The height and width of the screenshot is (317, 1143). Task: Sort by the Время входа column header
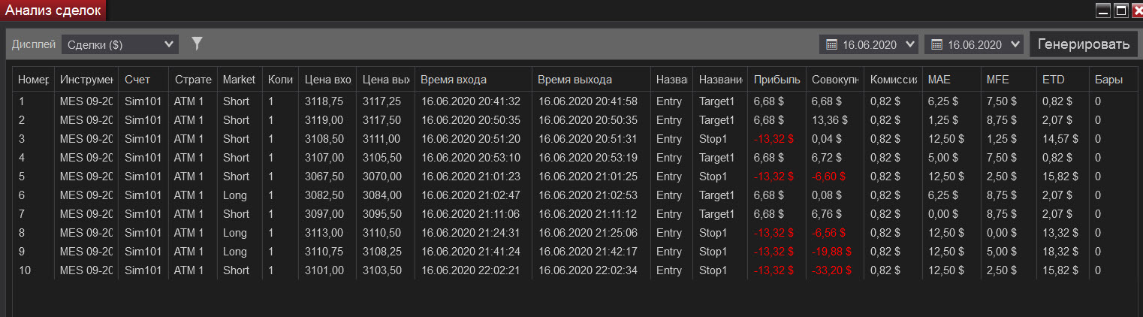tap(472, 80)
